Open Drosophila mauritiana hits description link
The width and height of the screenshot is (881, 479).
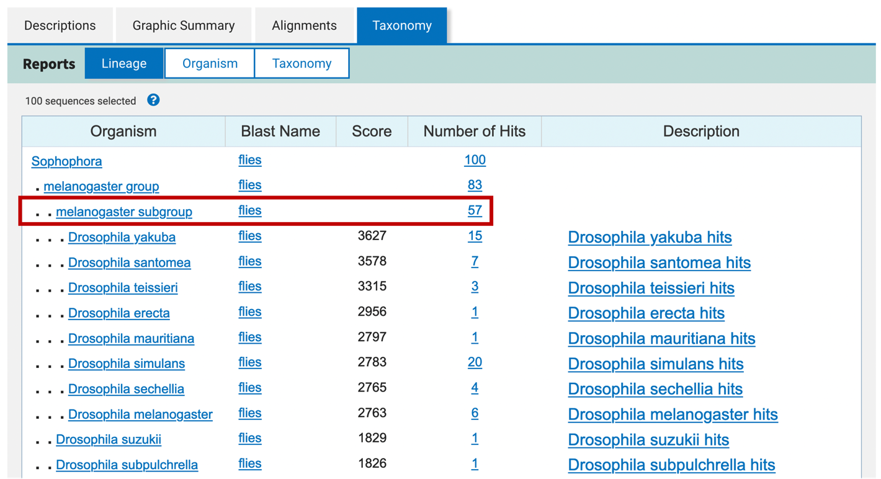pyautogui.click(x=661, y=339)
